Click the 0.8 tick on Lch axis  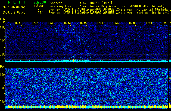click(2, 54)
